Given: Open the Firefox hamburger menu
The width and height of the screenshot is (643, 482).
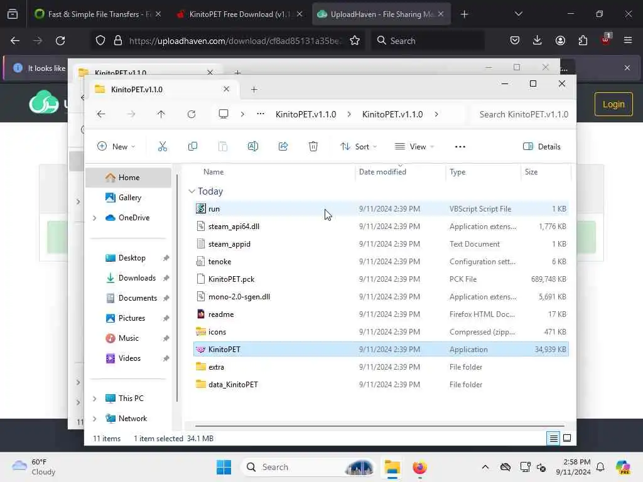Looking at the screenshot, I should click(x=628, y=41).
